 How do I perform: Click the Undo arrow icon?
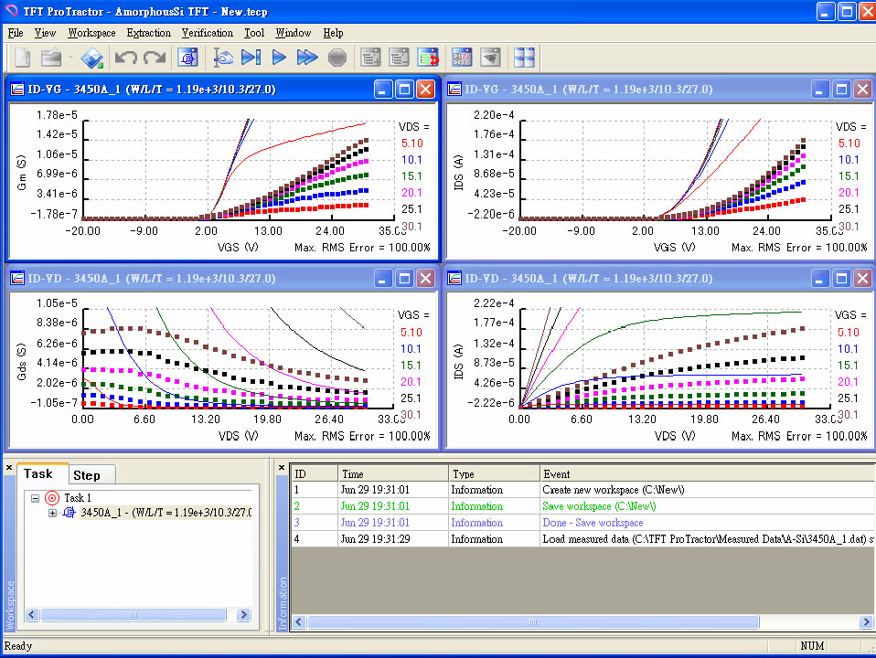[x=125, y=58]
